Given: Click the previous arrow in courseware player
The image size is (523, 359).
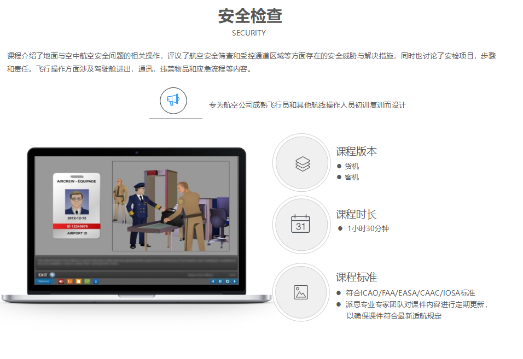Looking at the screenshot, I should [x=213, y=281].
